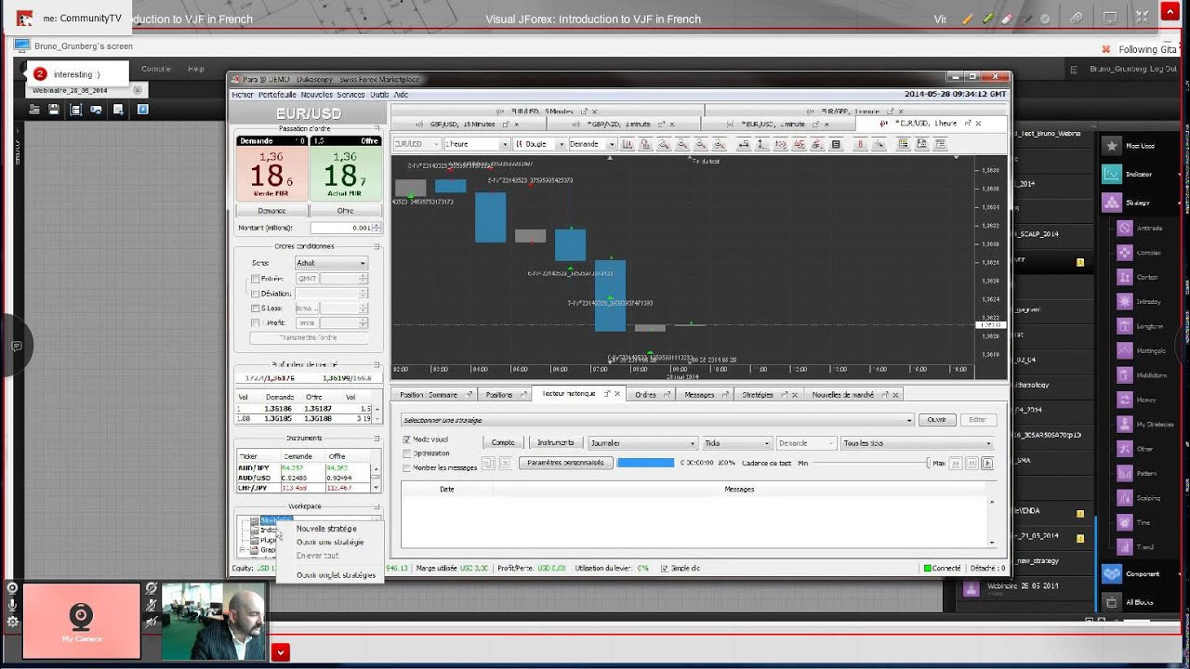Open the Intraday strategy block icon

(1125, 301)
